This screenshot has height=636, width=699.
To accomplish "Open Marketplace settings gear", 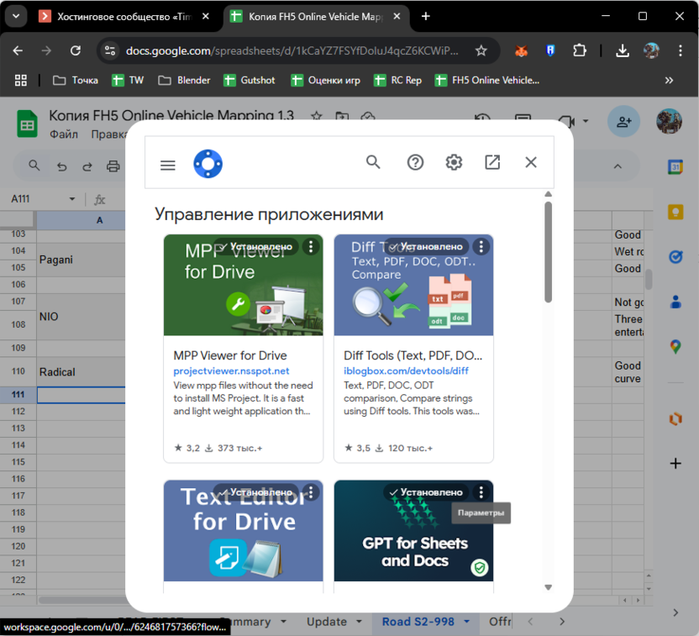I will pos(454,163).
